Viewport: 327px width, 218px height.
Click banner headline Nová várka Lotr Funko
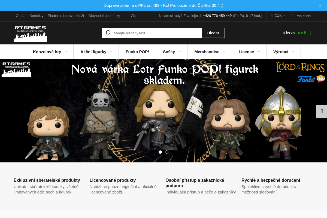(x=165, y=74)
